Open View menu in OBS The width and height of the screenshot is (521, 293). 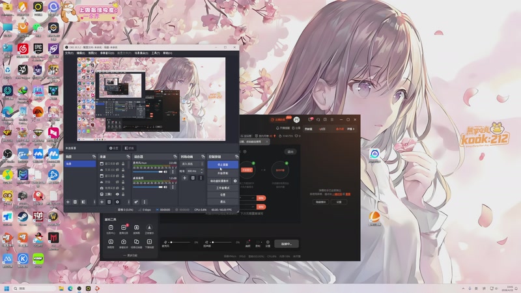click(x=92, y=53)
